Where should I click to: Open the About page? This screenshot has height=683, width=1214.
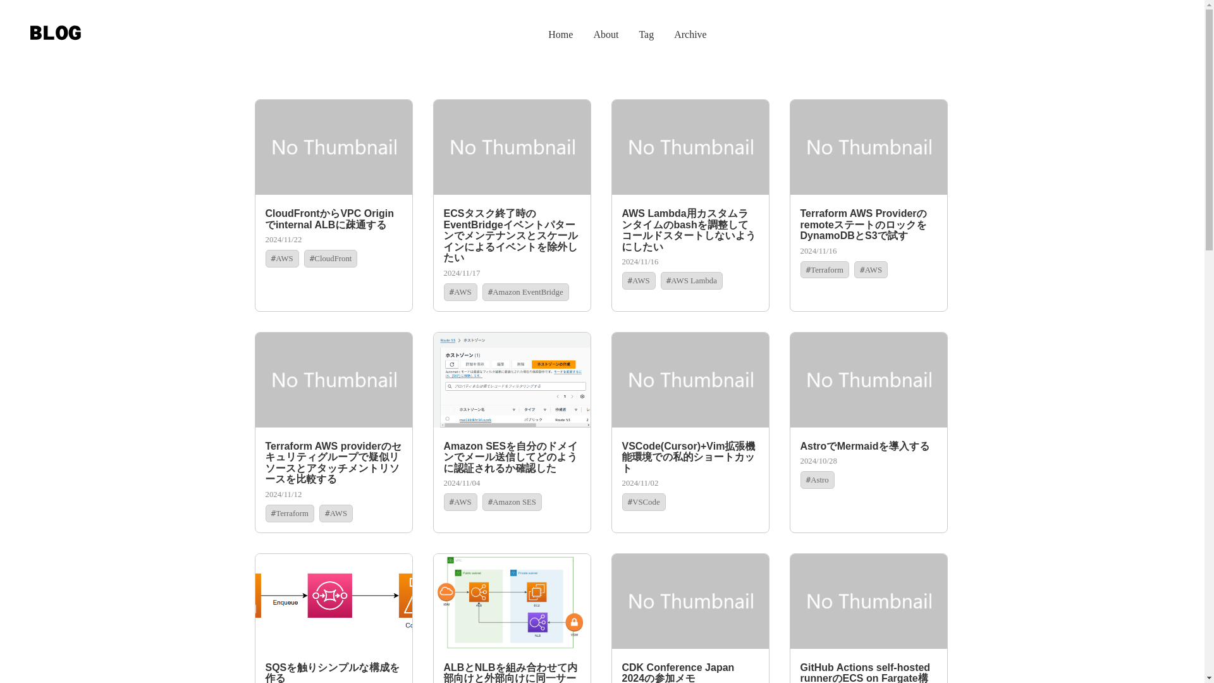click(606, 35)
